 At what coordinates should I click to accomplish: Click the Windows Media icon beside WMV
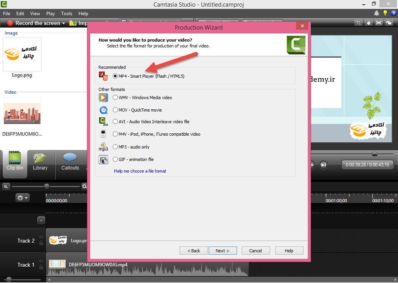(103, 98)
